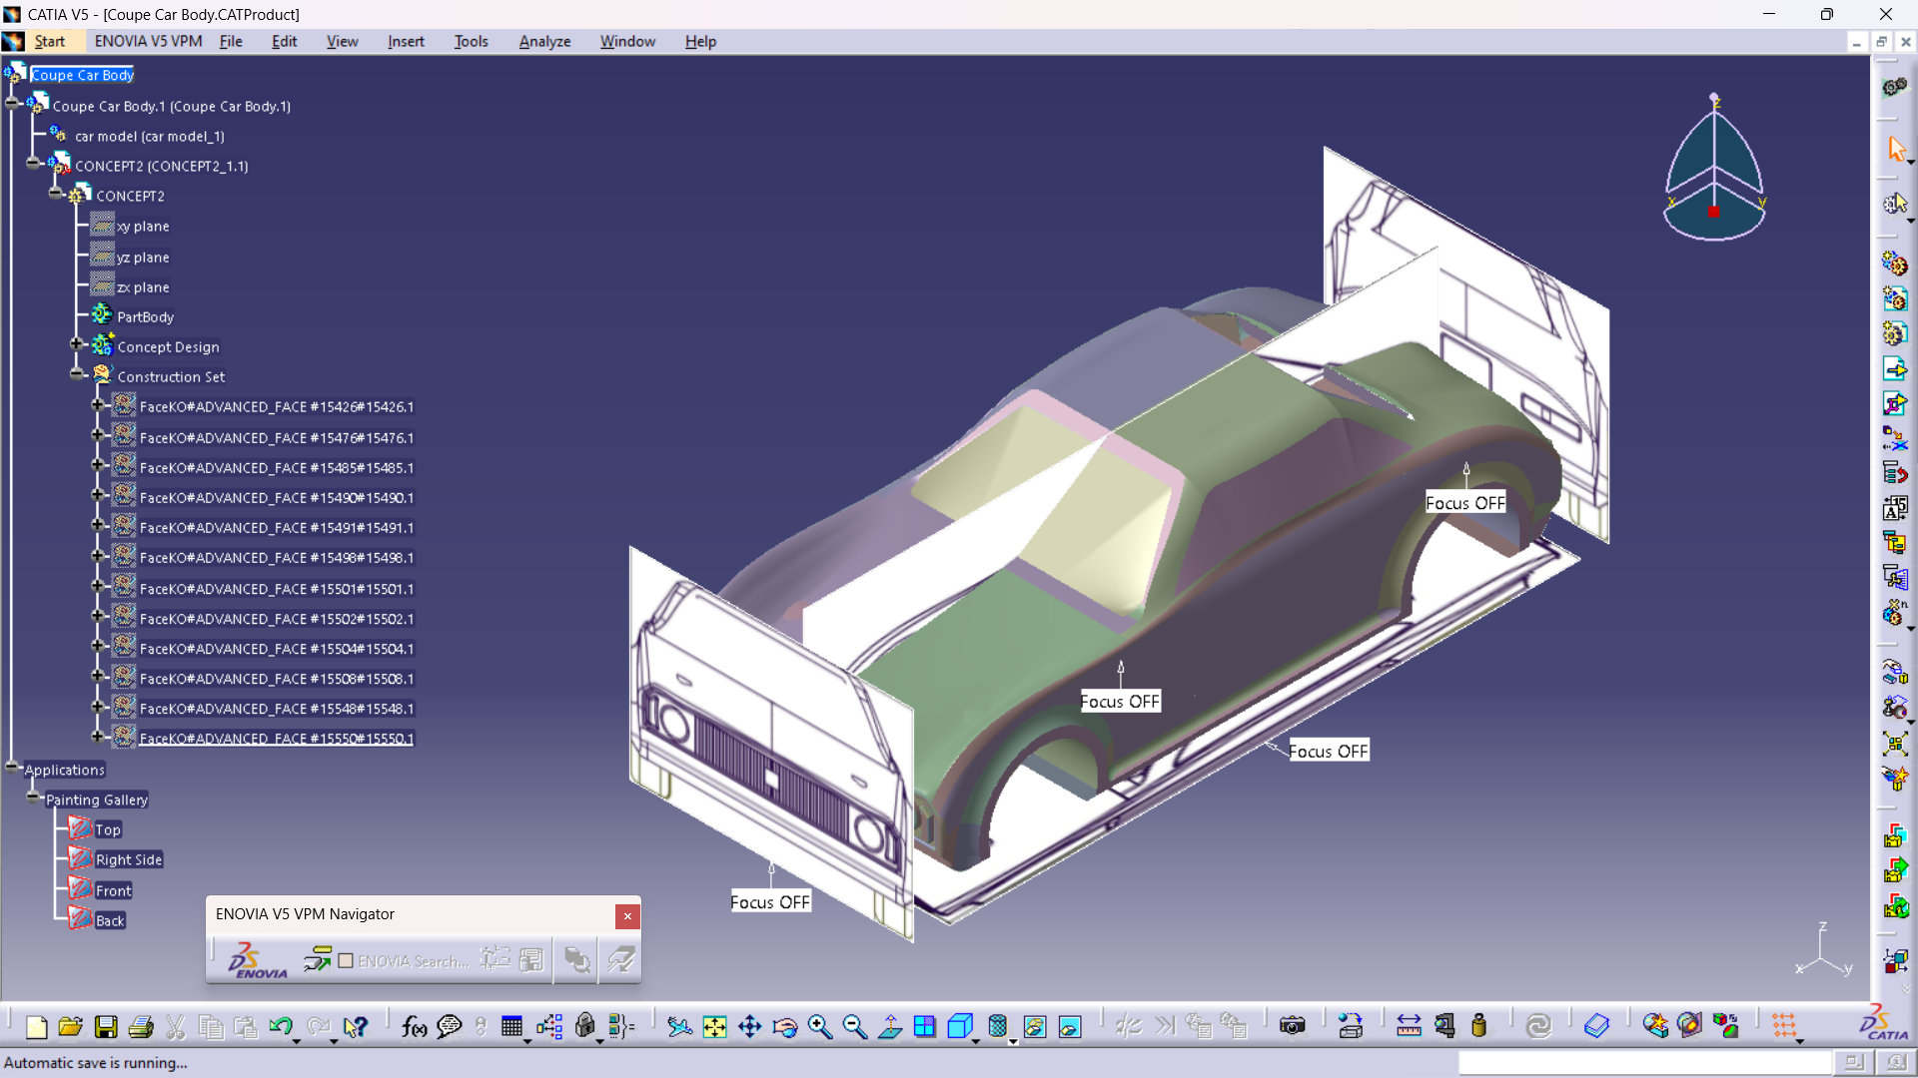The width and height of the screenshot is (1918, 1078).
Task: Collapse the Coupe Car Body.1 tree node
Action: pyautogui.click(x=13, y=103)
